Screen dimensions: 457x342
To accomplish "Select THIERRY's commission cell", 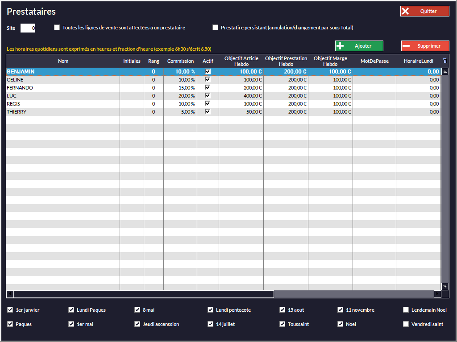I will click(180, 112).
